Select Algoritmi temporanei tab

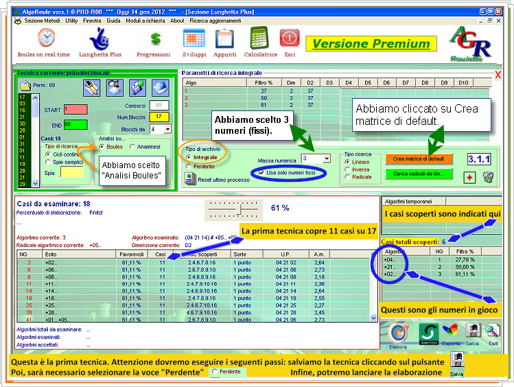point(413,202)
